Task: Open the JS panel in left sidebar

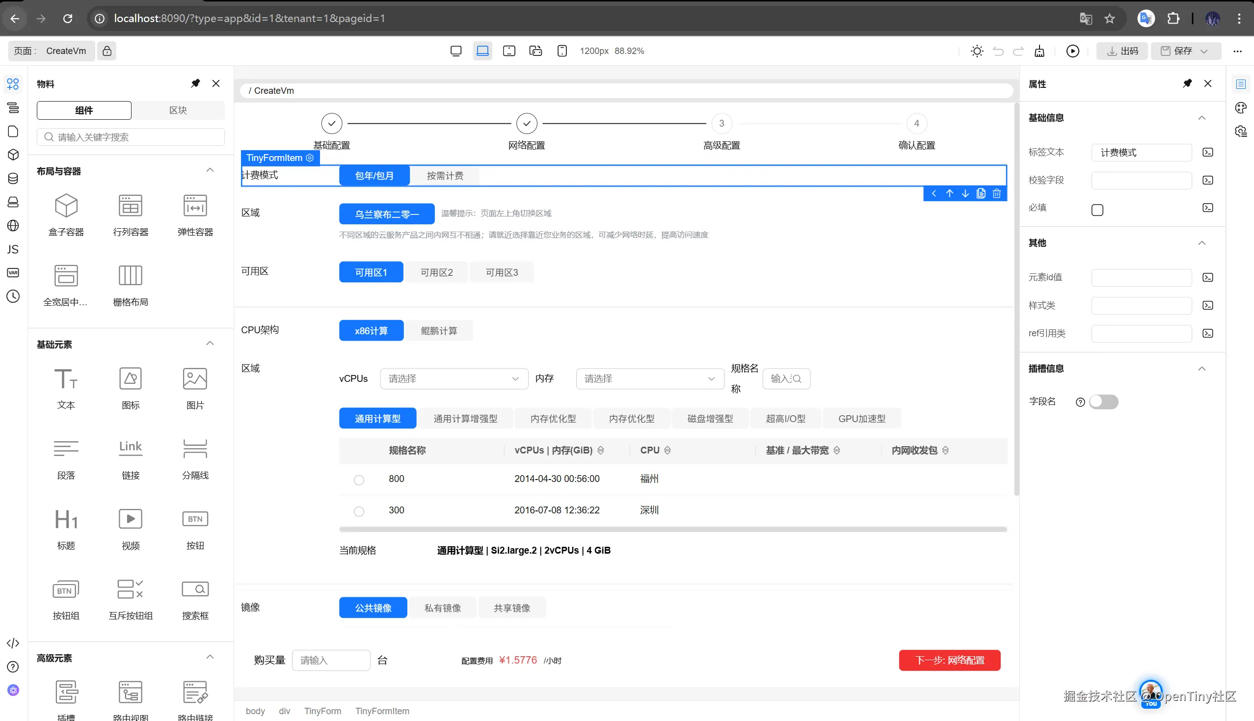Action: (x=13, y=249)
